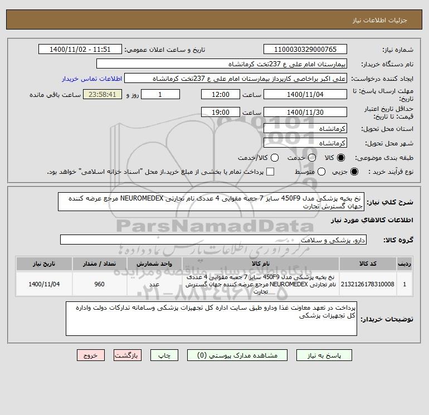Toggle the اسناد خزانه اسلامی payment checkbox

270,172
